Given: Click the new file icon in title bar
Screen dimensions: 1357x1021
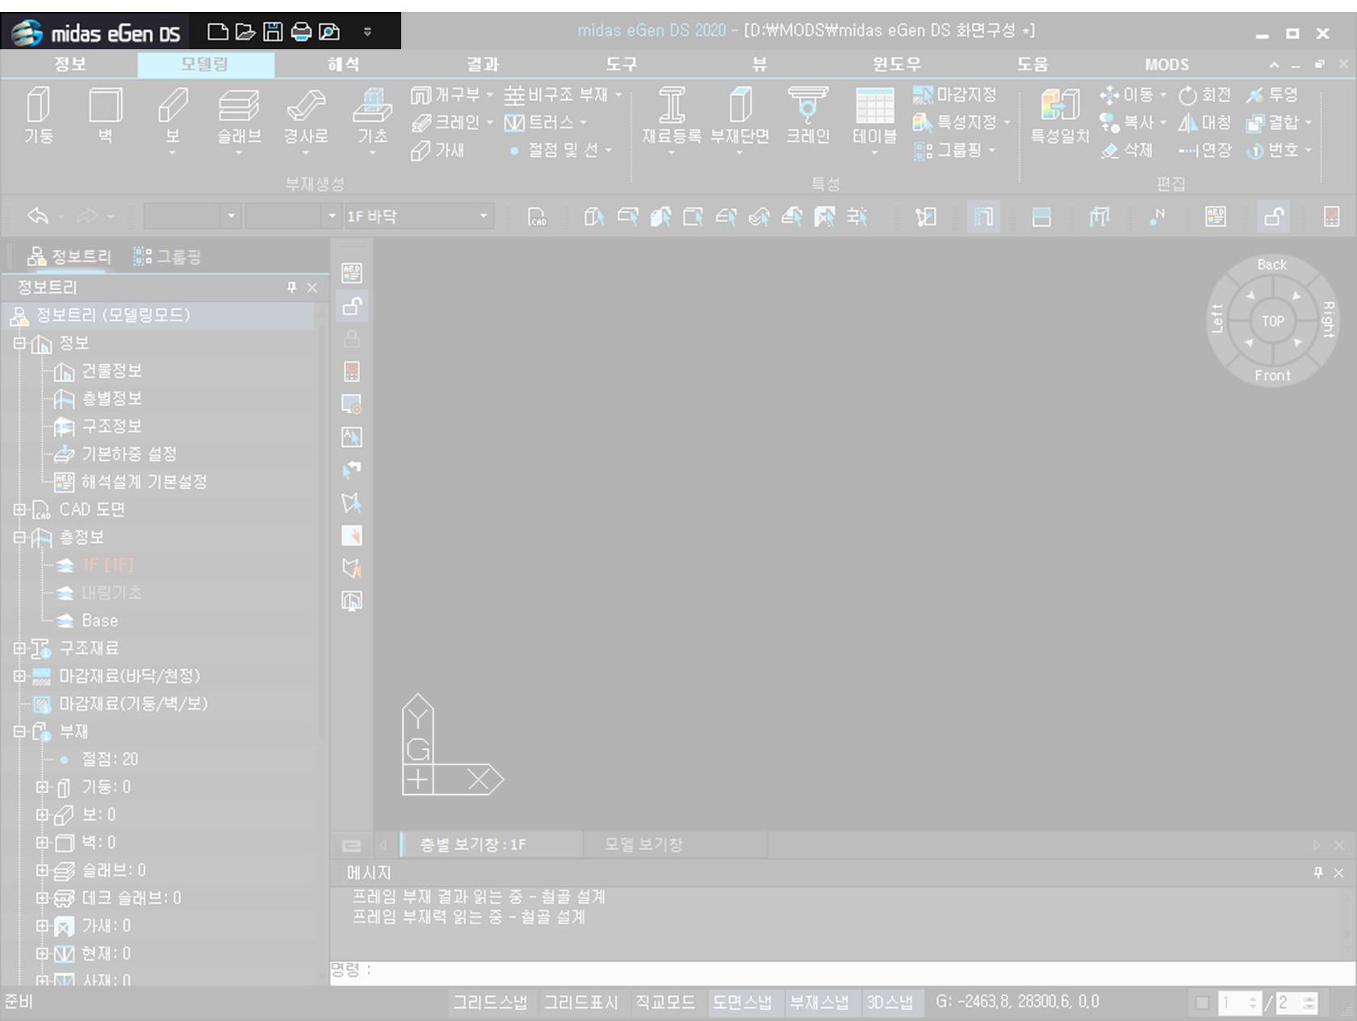Looking at the screenshot, I should coord(217,31).
